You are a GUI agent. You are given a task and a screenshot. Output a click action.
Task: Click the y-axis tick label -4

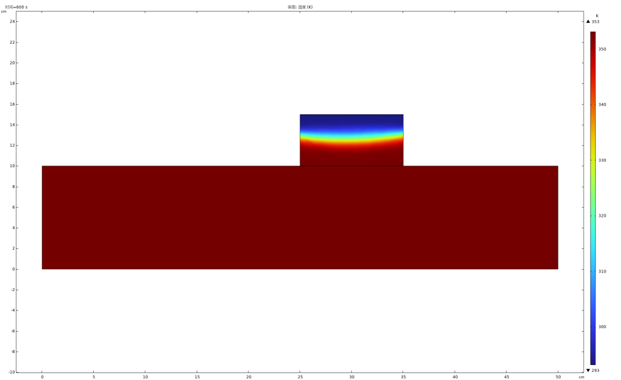coord(13,310)
